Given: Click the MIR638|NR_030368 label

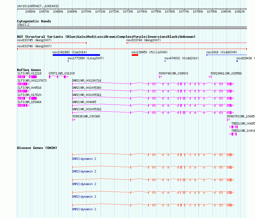Looking at the screenshot, I should (86, 116).
